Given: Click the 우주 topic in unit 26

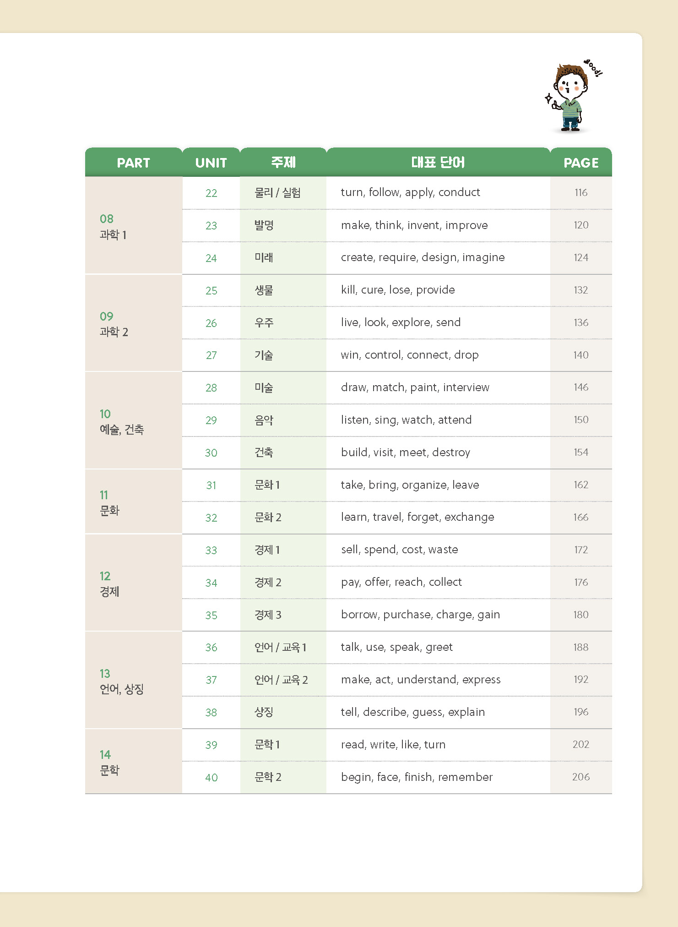Looking at the screenshot, I should pyautogui.click(x=264, y=322).
